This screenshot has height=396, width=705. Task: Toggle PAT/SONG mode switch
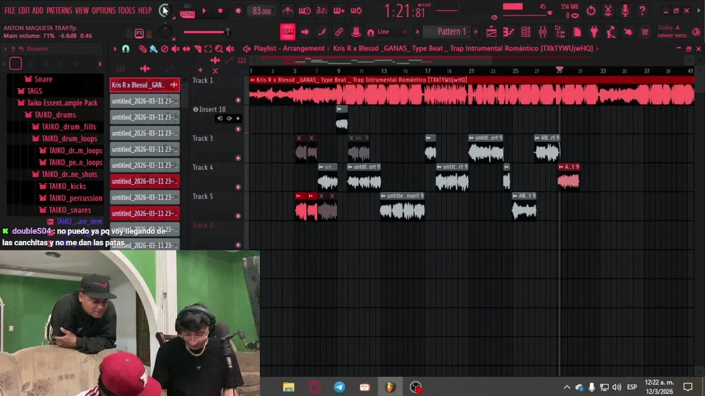point(187,10)
